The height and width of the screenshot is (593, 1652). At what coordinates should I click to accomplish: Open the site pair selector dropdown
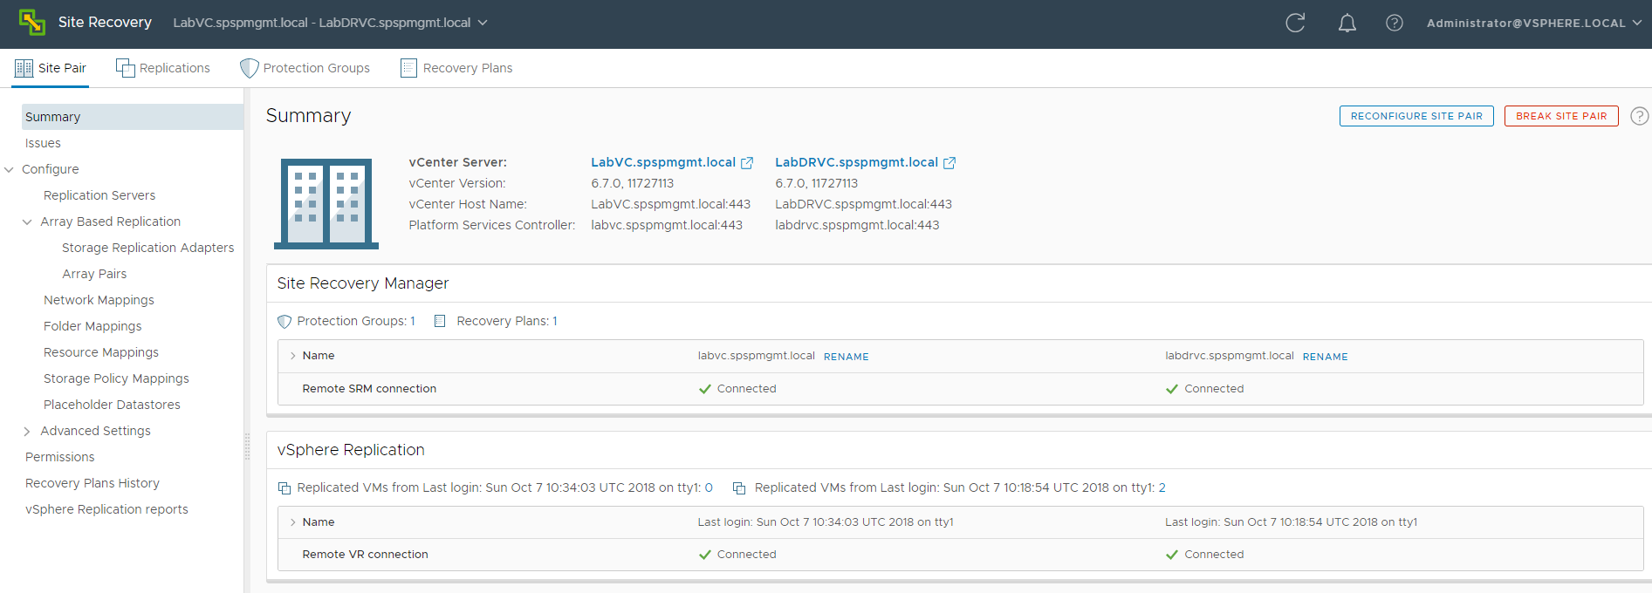(483, 23)
